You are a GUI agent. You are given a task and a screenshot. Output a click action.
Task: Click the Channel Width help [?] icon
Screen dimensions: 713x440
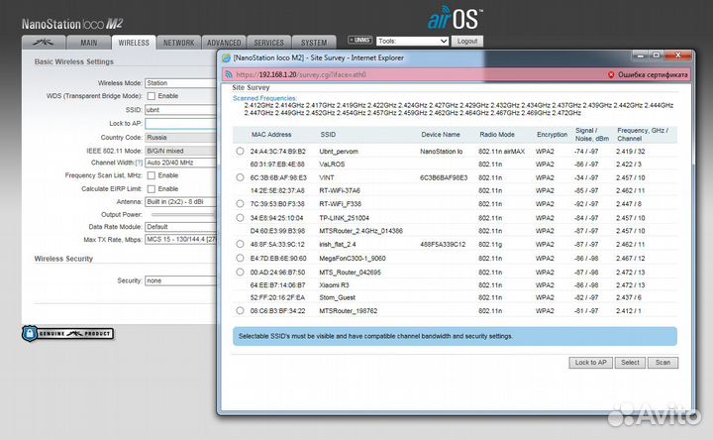pyautogui.click(x=138, y=162)
